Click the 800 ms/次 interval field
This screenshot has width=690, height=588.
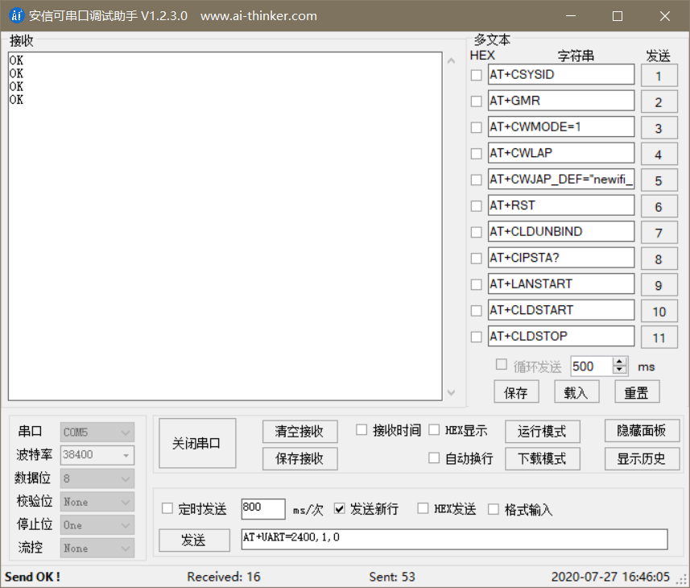click(x=263, y=509)
